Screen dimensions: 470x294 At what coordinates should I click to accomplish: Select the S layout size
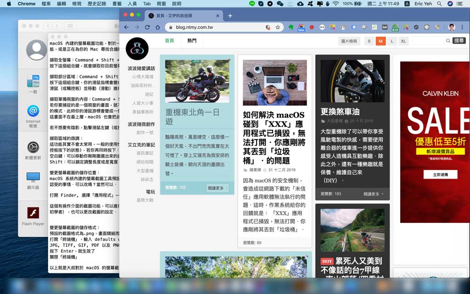click(369, 41)
